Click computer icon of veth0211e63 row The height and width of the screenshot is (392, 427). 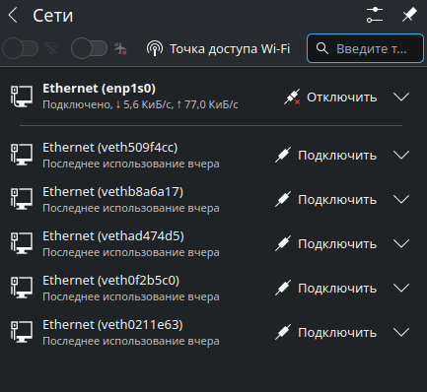[x=22, y=332]
